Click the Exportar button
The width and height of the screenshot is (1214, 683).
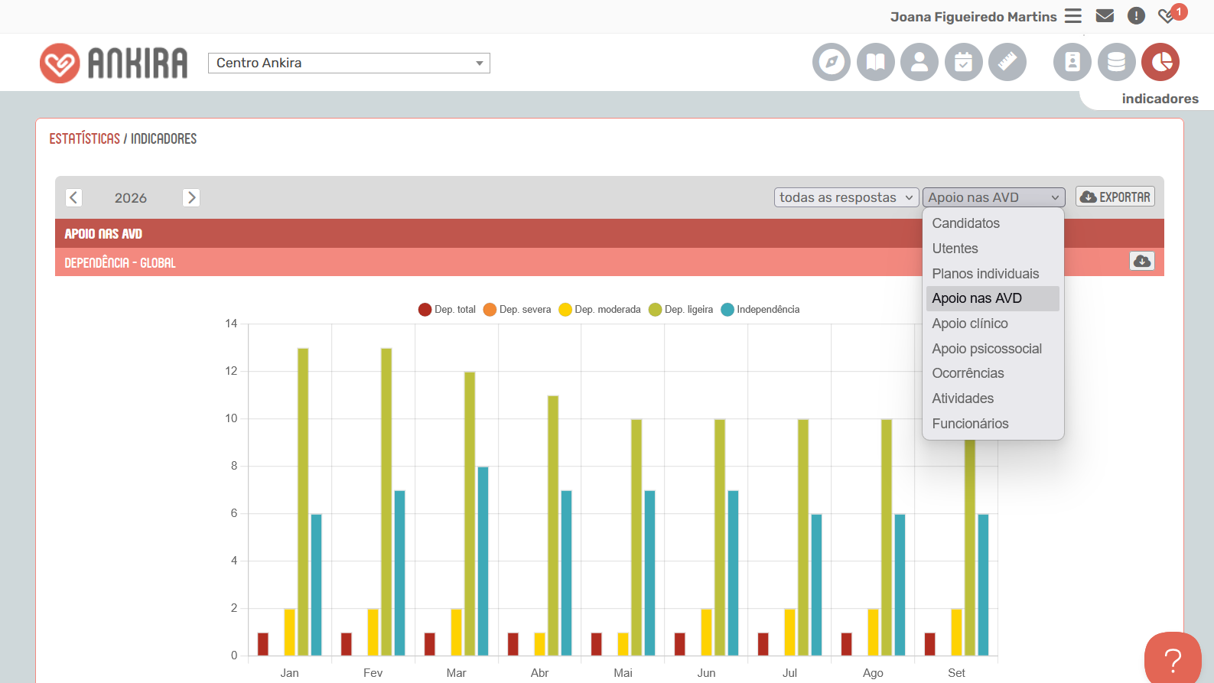coord(1115,197)
